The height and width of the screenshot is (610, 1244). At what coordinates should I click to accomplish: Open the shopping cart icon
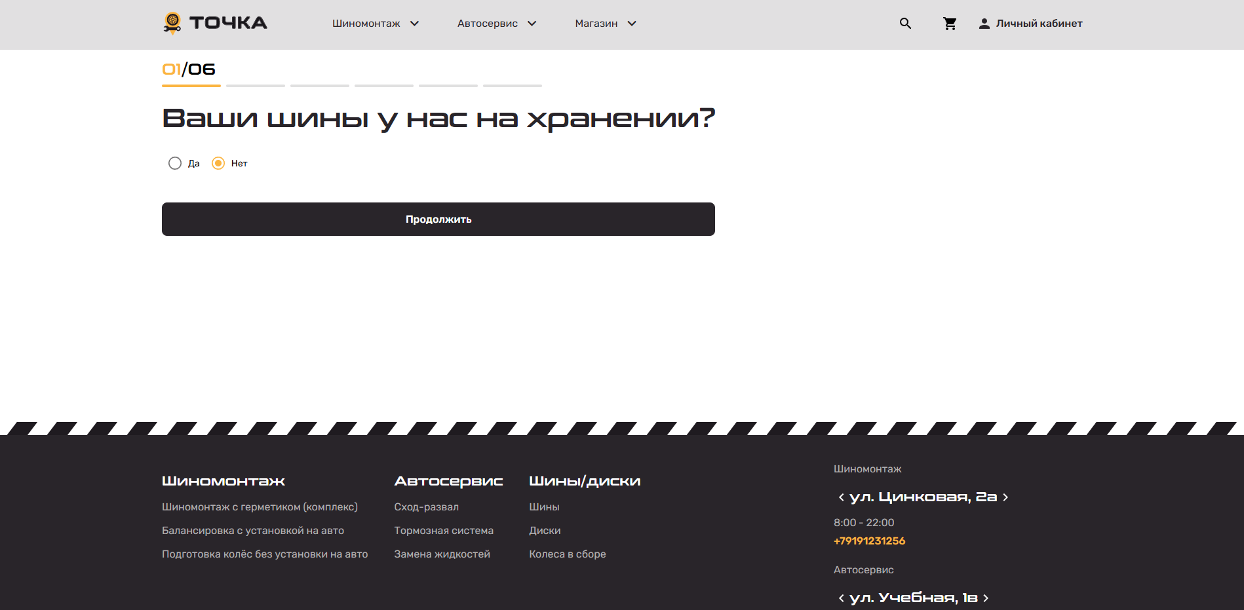coord(950,24)
